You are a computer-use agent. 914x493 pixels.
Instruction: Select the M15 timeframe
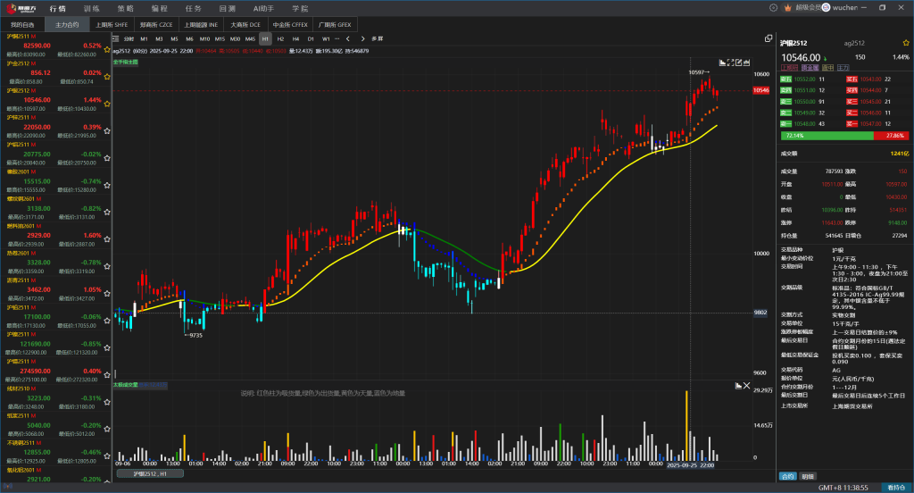220,39
